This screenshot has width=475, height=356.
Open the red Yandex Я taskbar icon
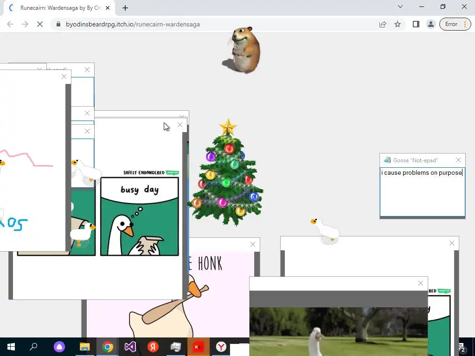pos(153,347)
